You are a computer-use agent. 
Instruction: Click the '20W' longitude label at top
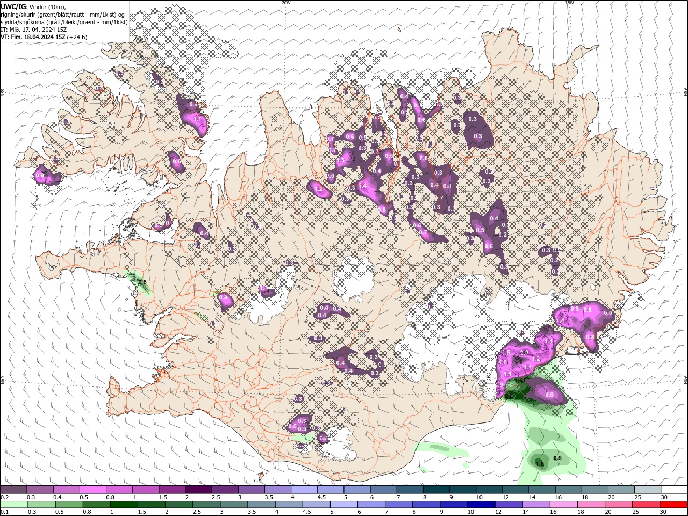(x=286, y=3)
